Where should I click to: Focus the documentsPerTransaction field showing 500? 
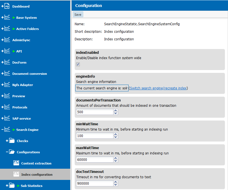coord(95,112)
